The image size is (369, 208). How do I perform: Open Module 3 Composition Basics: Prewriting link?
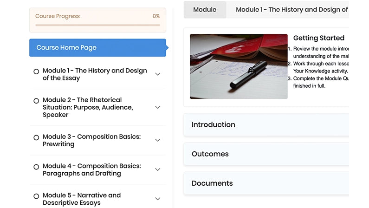(91, 140)
